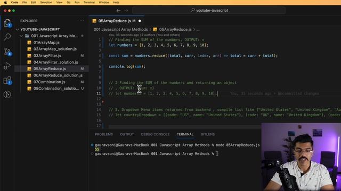Screen dimensions: 341x191
Task: Open the File menu
Action: pos(25,2)
